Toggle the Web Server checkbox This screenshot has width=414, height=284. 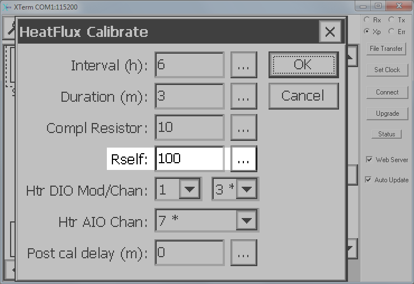pos(369,159)
